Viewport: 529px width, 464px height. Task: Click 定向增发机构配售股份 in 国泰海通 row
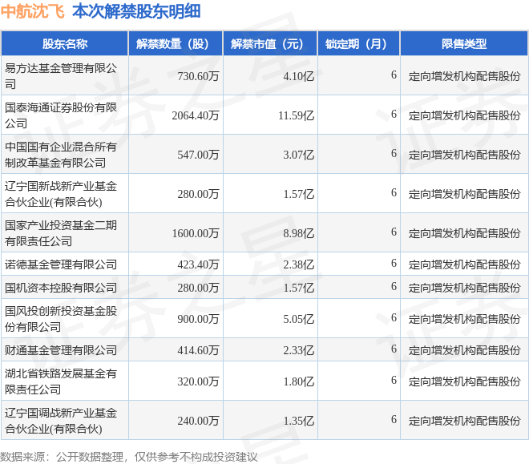pyautogui.click(x=465, y=115)
